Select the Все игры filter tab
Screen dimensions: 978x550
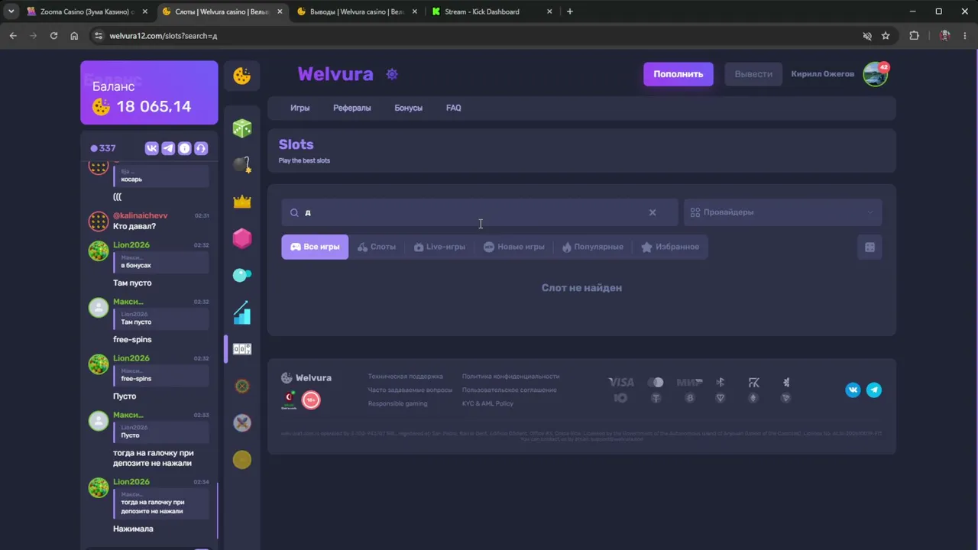[x=315, y=247]
